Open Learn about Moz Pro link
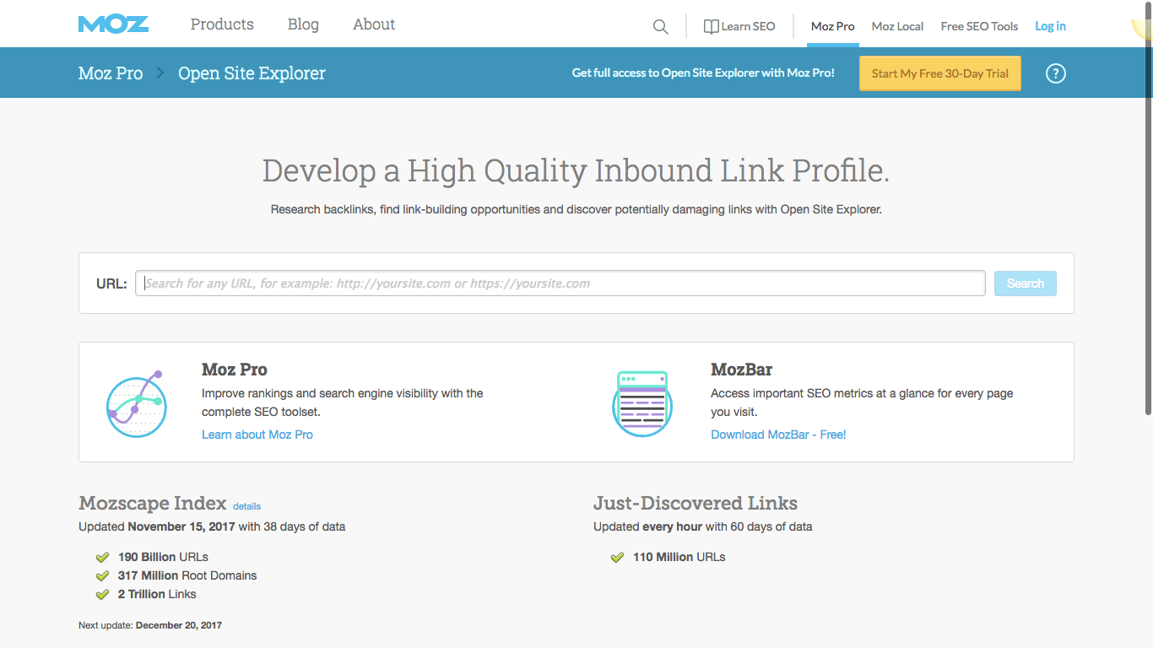Viewport: 1153px width, 648px height. click(x=257, y=435)
